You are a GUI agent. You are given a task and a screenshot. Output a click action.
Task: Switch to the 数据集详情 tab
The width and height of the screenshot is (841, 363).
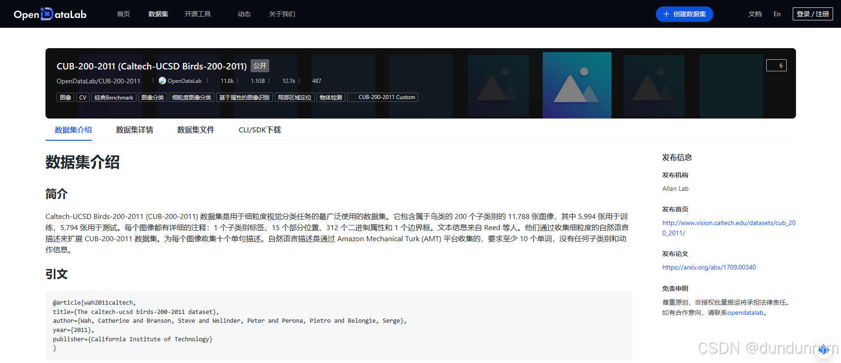[135, 130]
